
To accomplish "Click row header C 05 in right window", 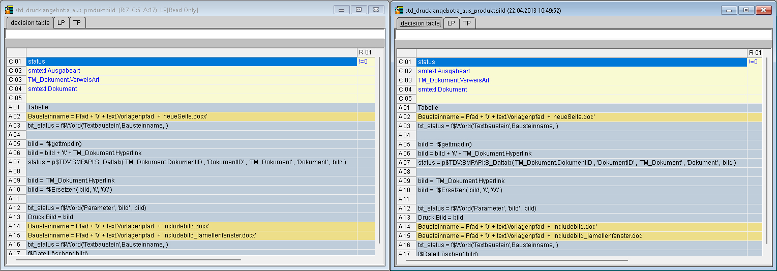I will pos(406,99).
